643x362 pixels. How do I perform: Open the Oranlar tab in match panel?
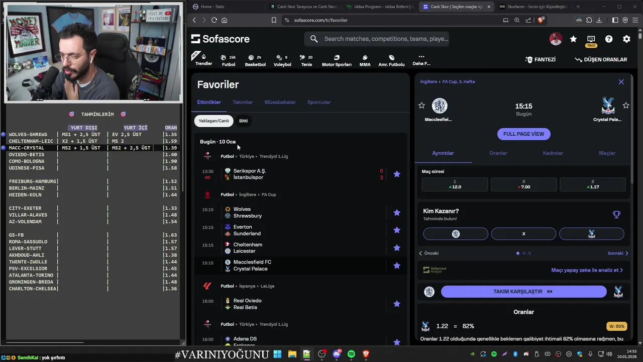point(498,153)
